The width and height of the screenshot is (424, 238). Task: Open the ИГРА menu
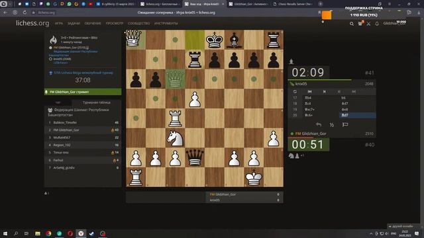coord(59,24)
